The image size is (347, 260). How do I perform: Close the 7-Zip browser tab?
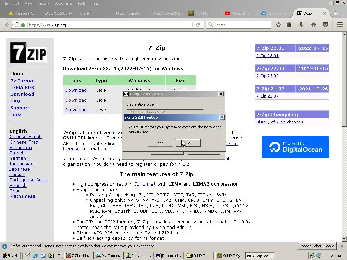coord(324,13)
